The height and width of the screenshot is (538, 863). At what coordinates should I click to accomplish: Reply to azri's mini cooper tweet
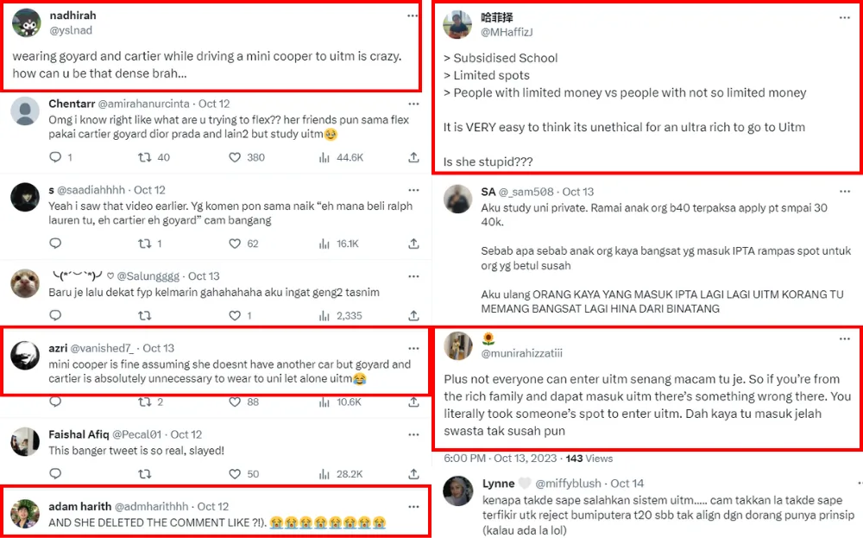[55, 402]
